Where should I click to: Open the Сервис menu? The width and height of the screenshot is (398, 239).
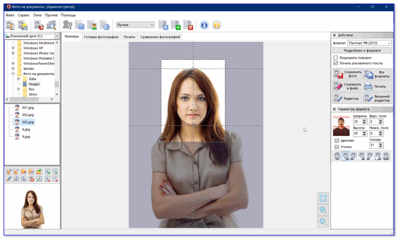tap(24, 15)
